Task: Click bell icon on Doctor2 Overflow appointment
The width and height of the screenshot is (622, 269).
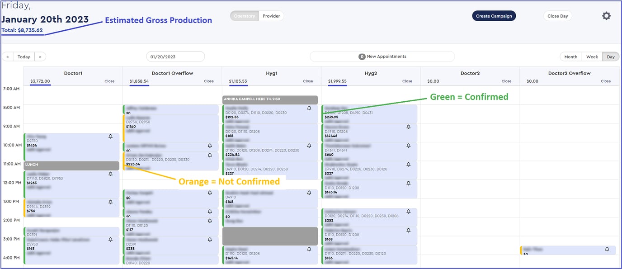Action: (607, 249)
